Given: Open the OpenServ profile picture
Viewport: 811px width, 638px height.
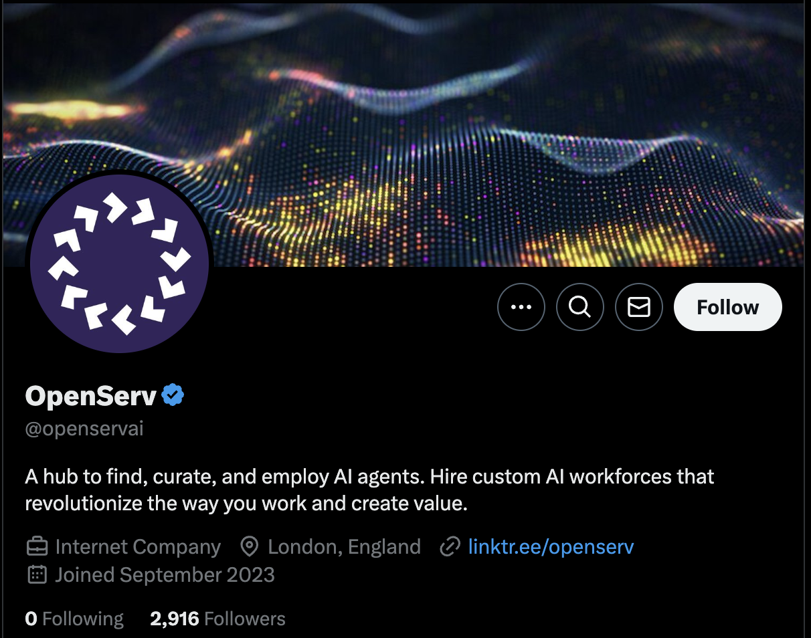Looking at the screenshot, I should [x=120, y=262].
